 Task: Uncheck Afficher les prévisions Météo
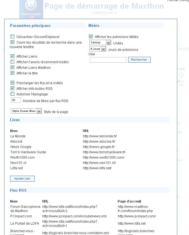91,37
